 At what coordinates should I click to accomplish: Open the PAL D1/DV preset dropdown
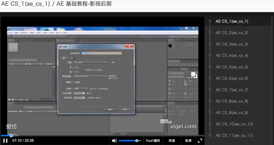coord(90,62)
